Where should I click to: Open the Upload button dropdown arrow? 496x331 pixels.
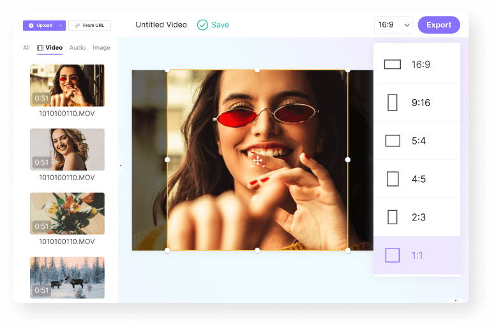pyautogui.click(x=61, y=26)
